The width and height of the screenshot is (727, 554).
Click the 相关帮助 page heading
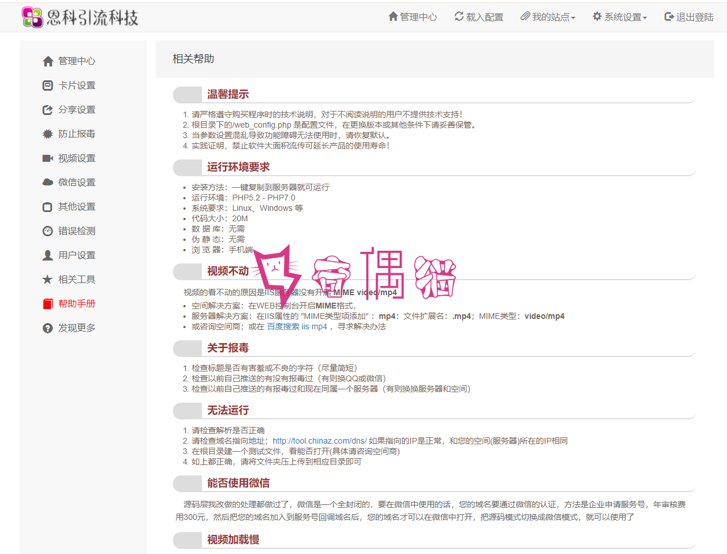click(x=193, y=59)
